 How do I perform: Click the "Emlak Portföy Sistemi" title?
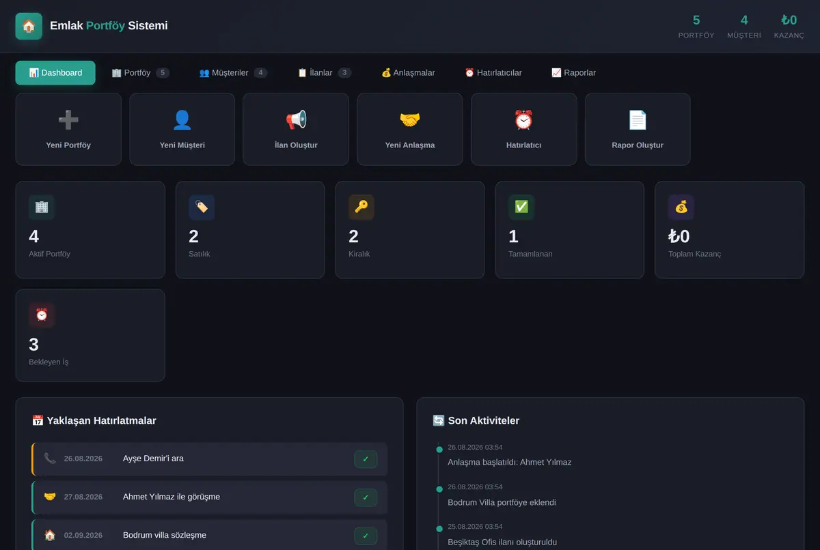[x=109, y=26]
